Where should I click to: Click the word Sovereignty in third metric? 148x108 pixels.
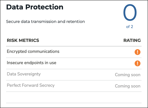pos(29,74)
